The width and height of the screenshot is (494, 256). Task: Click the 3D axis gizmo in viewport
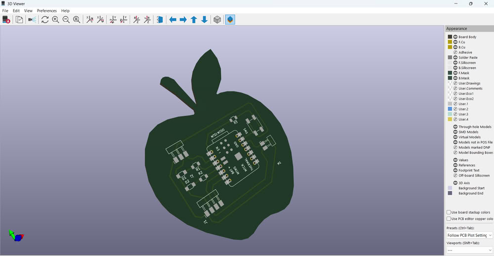click(16, 236)
